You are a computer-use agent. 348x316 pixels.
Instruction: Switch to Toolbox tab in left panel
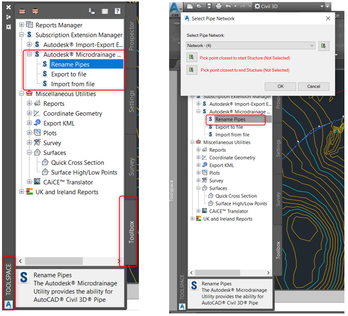point(131,232)
